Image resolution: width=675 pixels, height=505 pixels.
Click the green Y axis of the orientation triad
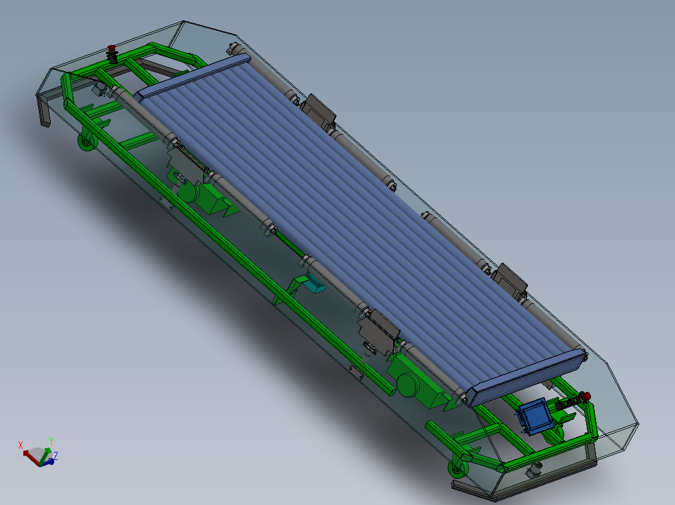[45, 456]
